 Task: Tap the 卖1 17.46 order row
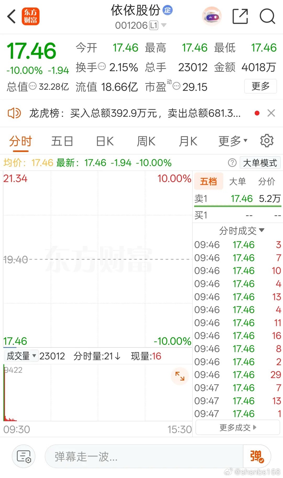[x=238, y=198]
